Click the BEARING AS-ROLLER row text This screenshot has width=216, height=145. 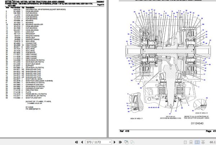point(34,24)
